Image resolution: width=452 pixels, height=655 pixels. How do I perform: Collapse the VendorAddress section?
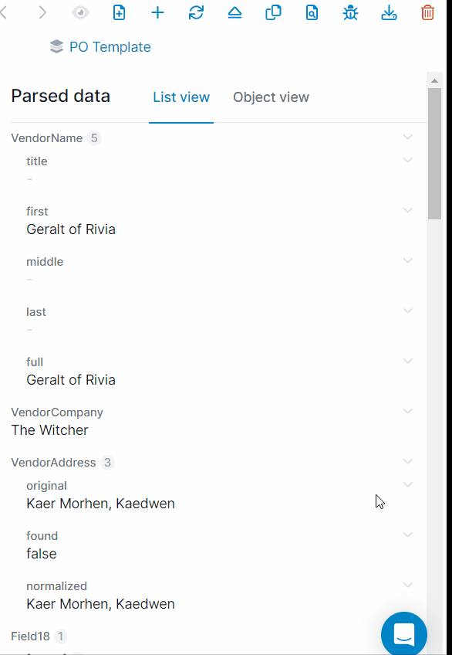407,461
